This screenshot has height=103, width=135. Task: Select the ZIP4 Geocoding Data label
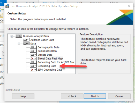[50, 70]
